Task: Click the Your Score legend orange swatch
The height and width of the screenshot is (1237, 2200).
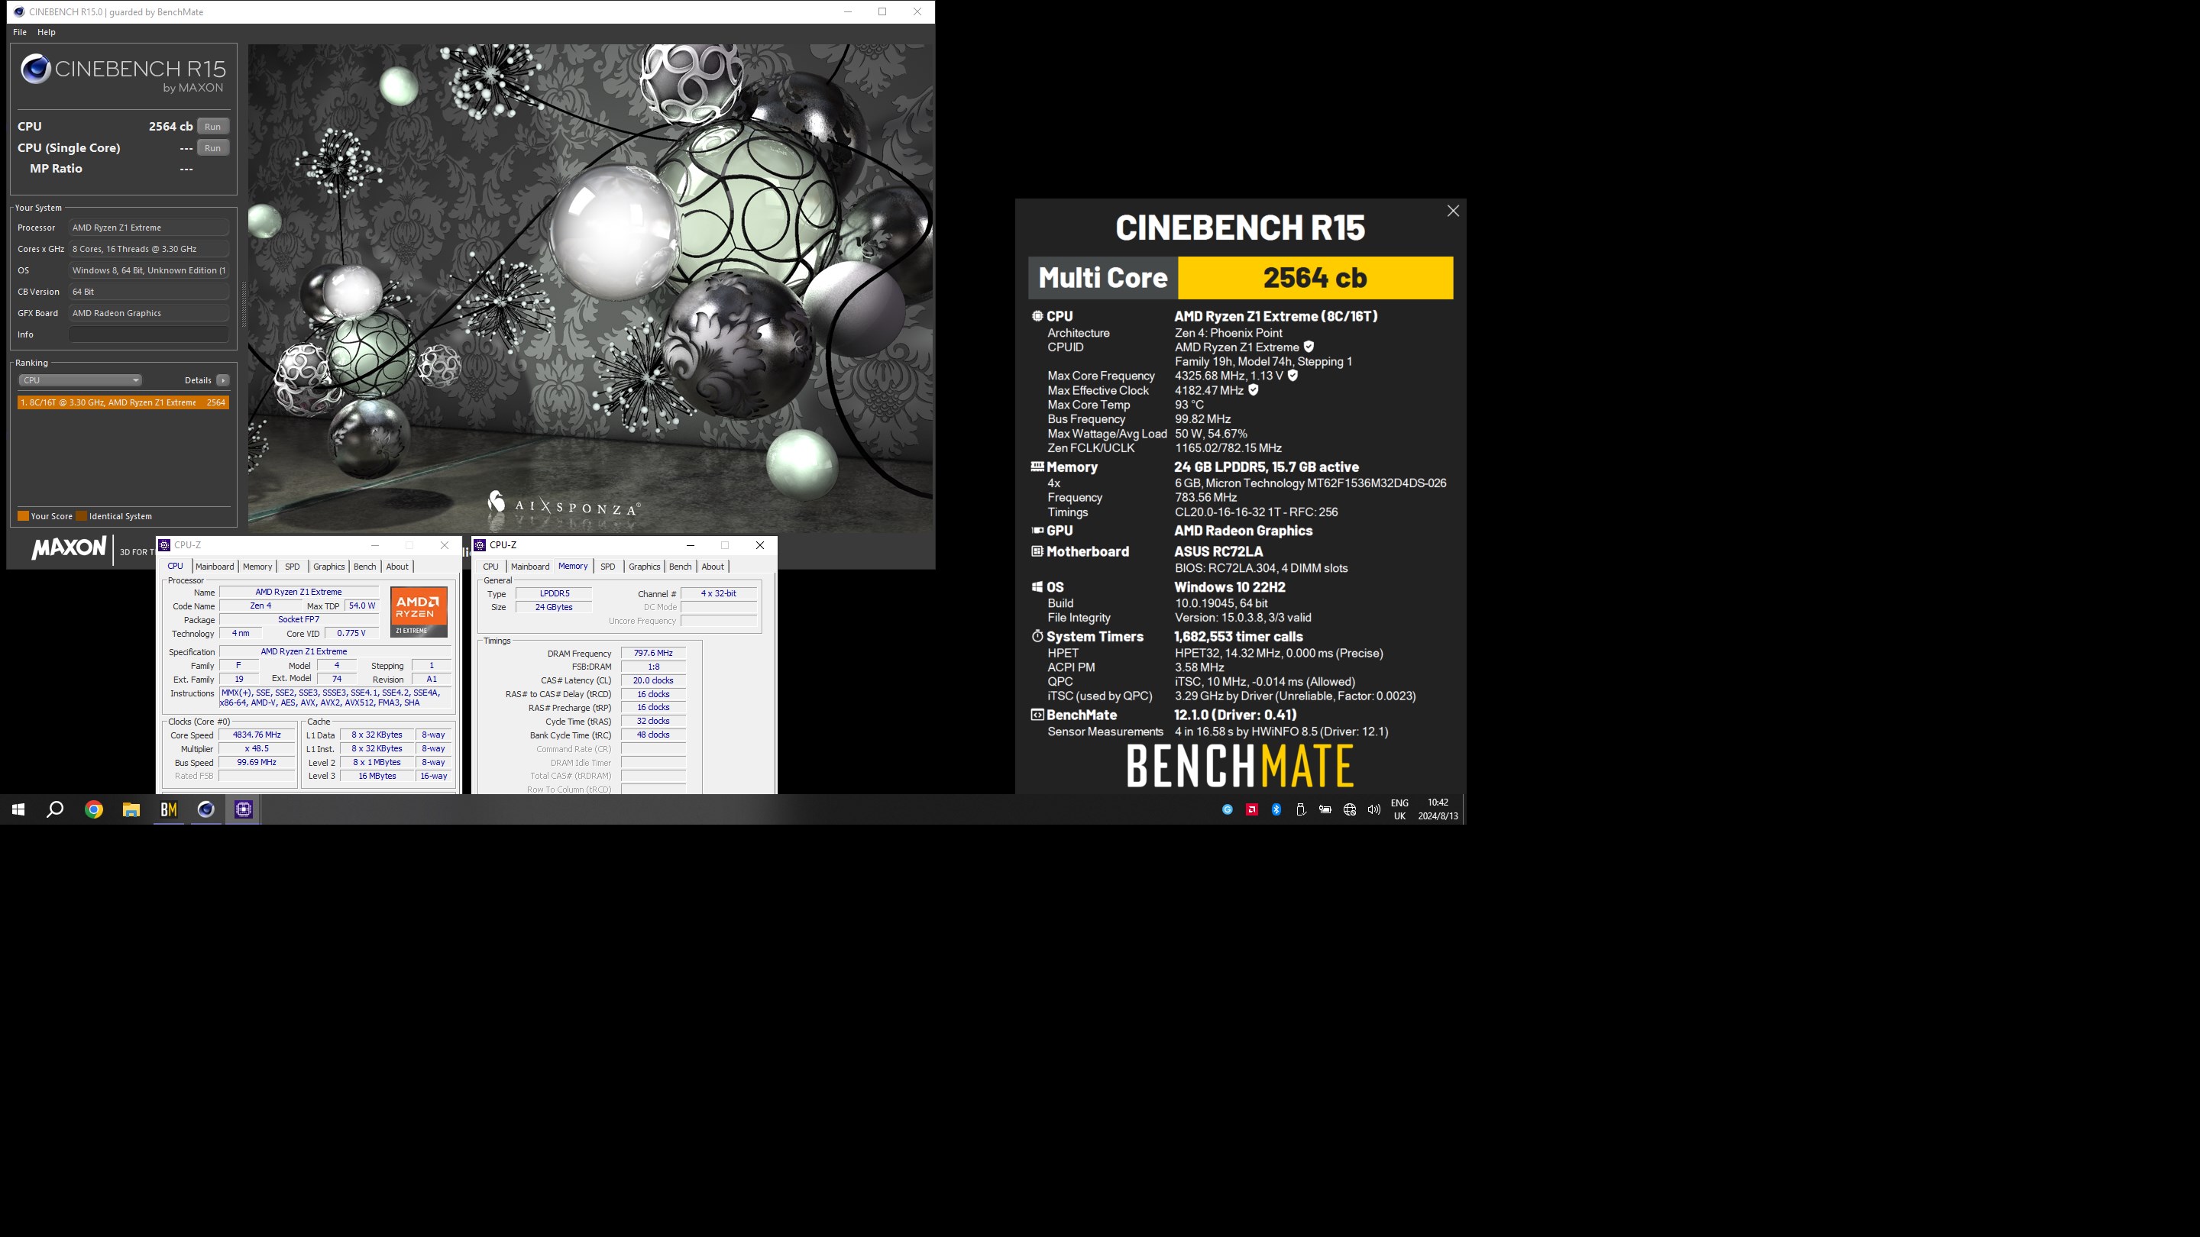Action: coord(23,515)
